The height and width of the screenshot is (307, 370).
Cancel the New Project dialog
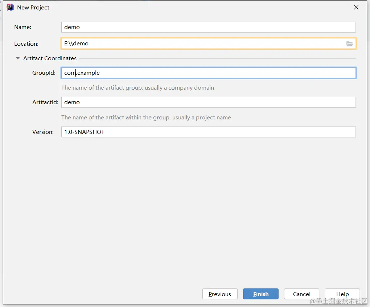click(301, 294)
